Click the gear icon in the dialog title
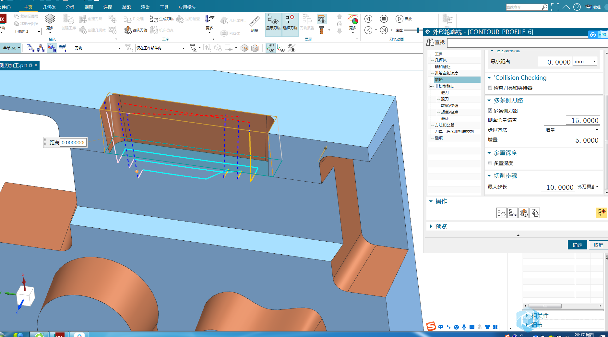The width and height of the screenshot is (608, 337). click(x=428, y=32)
